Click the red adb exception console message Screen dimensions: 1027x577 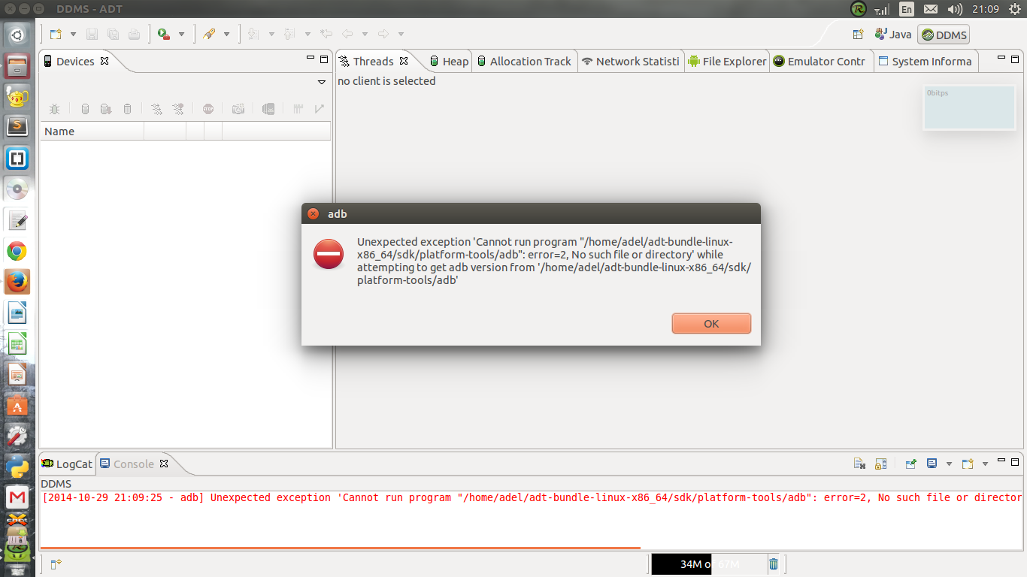(532, 497)
